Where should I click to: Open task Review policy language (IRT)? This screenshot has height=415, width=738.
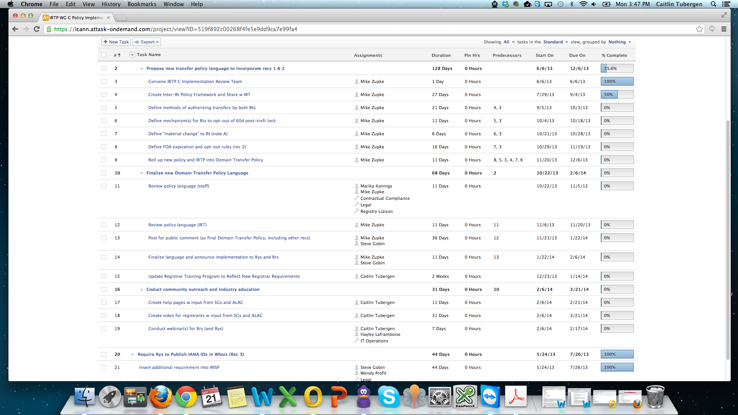pos(177,225)
